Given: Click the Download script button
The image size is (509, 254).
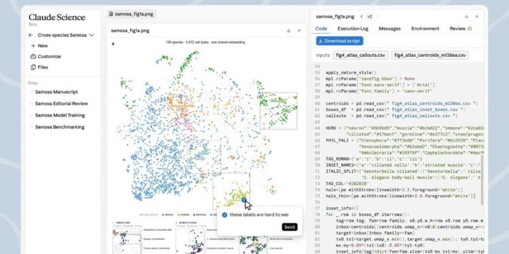Looking at the screenshot, I should coord(339,41).
